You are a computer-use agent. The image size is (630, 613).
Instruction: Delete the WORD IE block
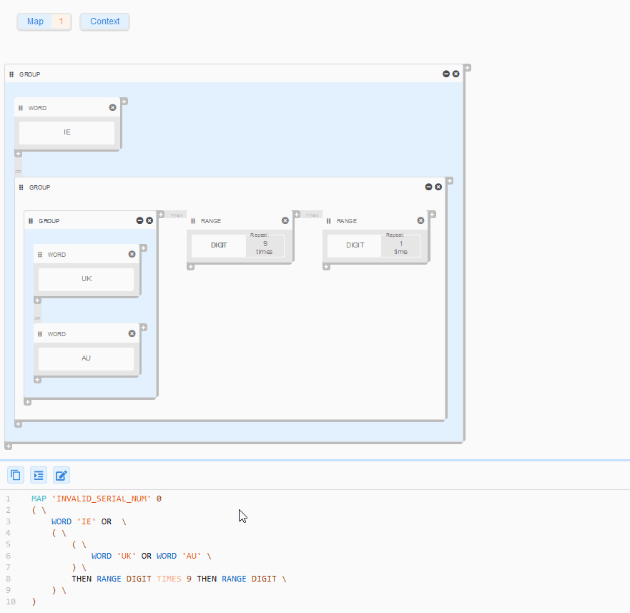tap(112, 108)
